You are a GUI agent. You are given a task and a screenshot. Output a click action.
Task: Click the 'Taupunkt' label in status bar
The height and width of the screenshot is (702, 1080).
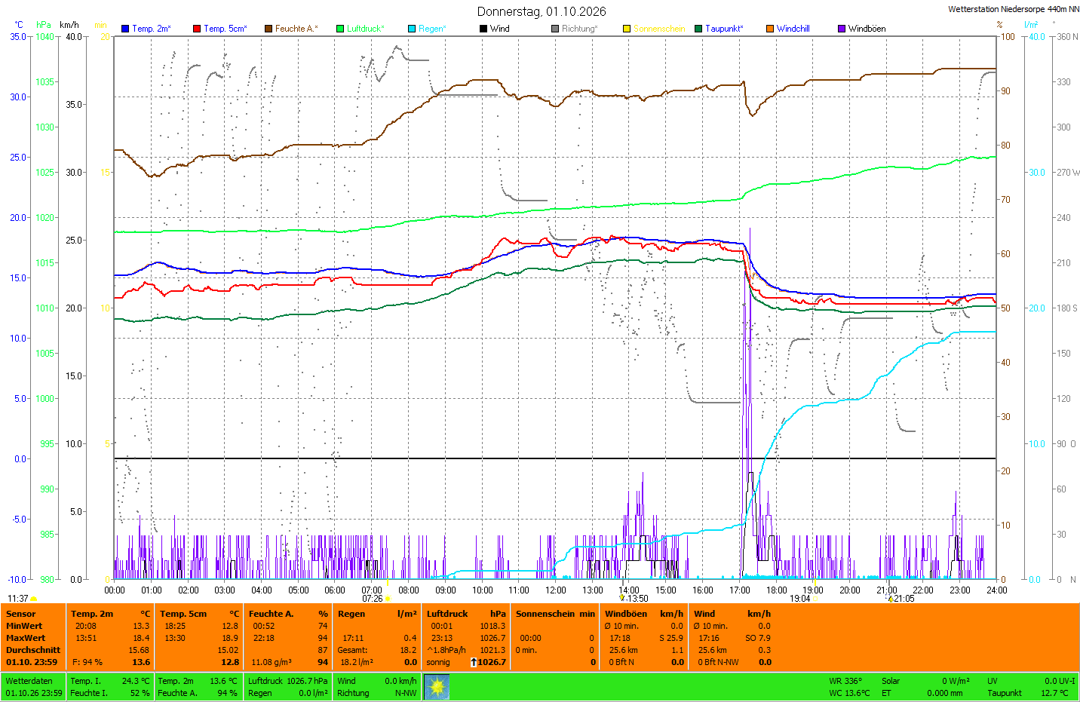pyautogui.click(x=1005, y=693)
